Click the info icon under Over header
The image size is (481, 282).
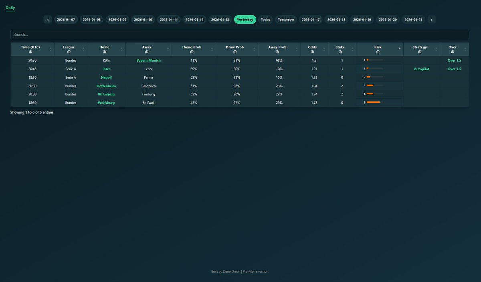453,52
